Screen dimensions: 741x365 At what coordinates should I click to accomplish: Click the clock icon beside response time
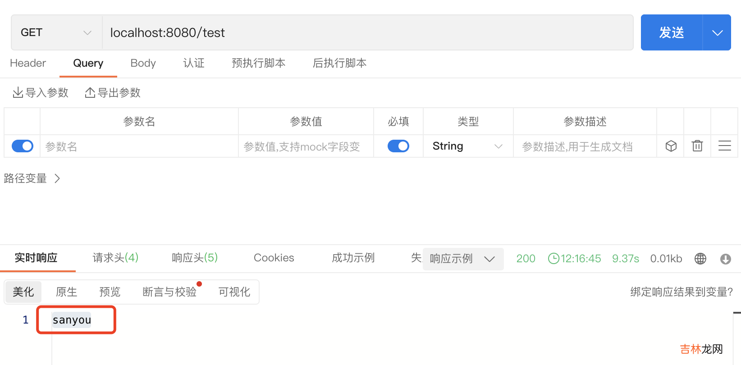tap(553, 259)
